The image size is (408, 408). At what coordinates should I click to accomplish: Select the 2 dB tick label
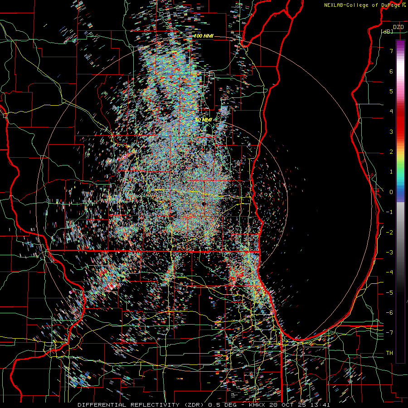pyautogui.click(x=391, y=151)
